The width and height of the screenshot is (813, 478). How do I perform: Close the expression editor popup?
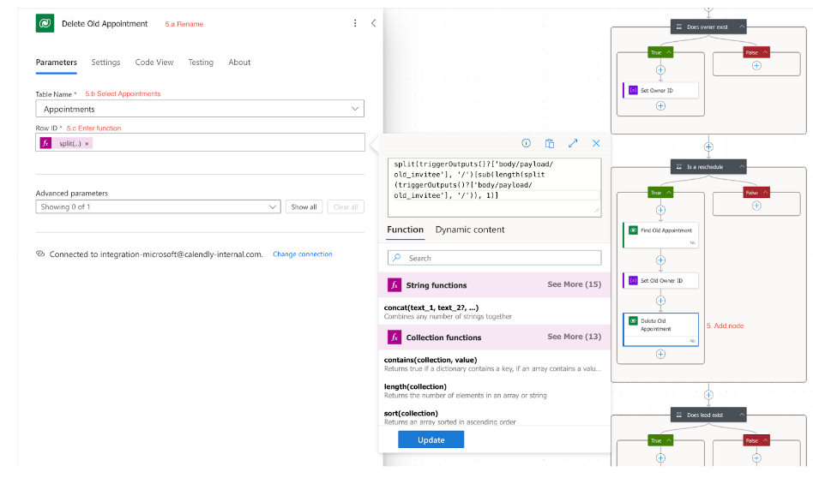(596, 144)
